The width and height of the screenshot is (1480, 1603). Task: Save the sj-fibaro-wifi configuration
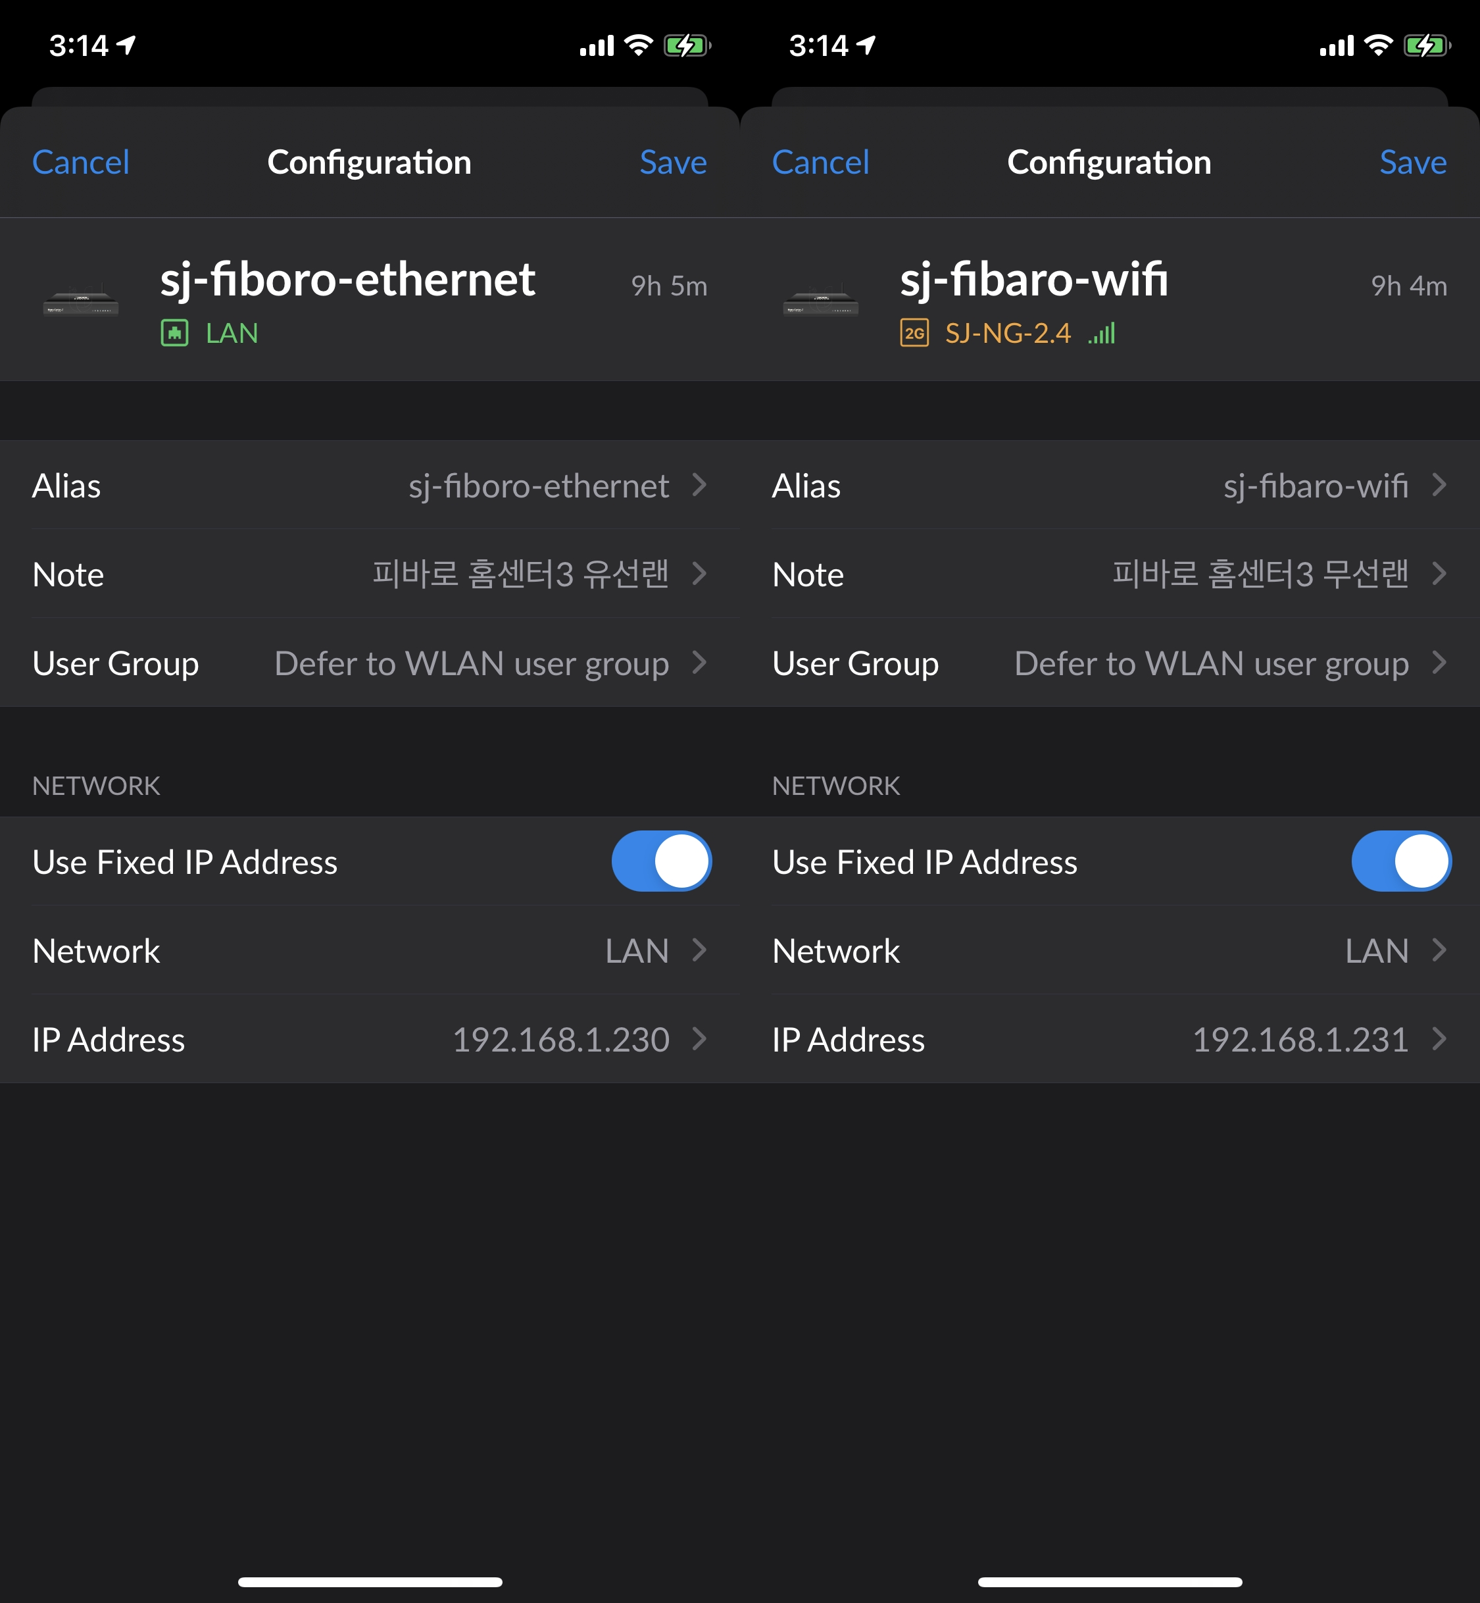1412,163
